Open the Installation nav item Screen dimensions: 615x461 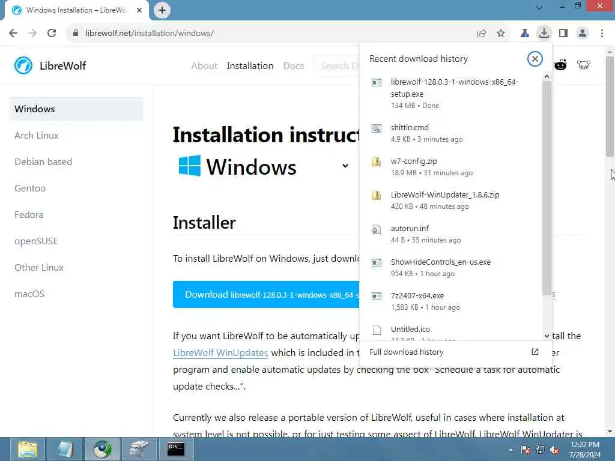(250, 66)
